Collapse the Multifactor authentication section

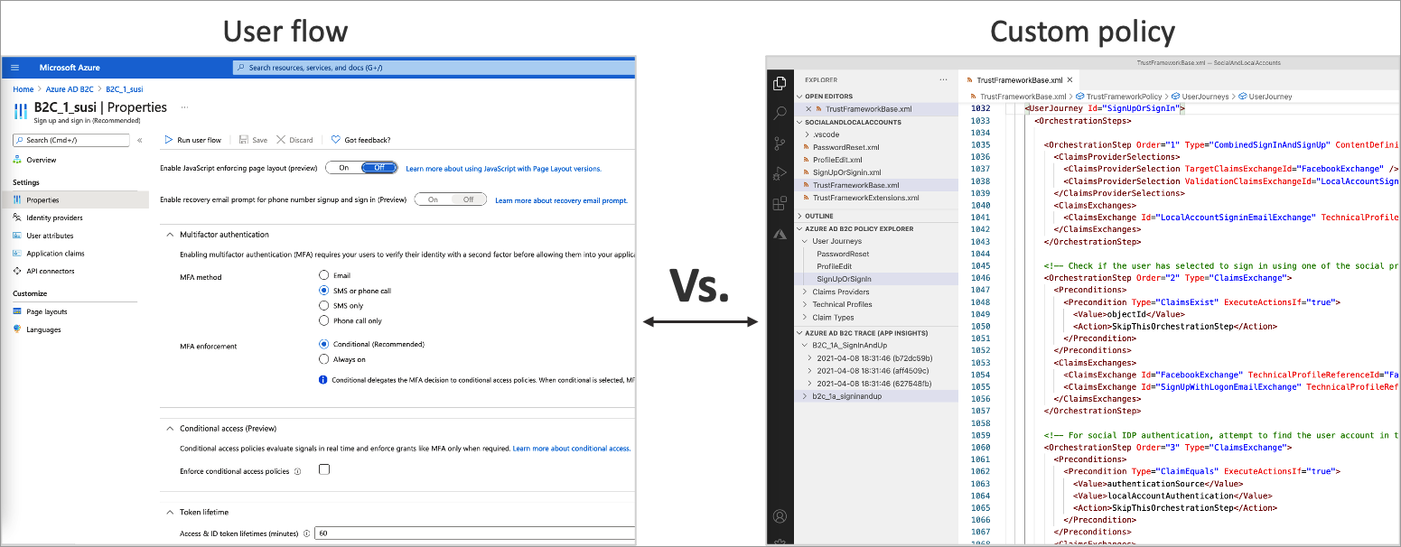(x=170, y=235)
